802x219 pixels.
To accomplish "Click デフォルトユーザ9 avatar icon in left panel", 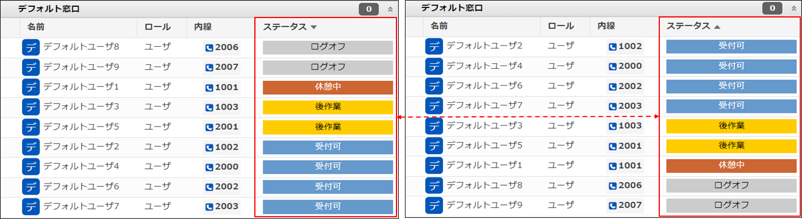I will (x=31, y=68).
